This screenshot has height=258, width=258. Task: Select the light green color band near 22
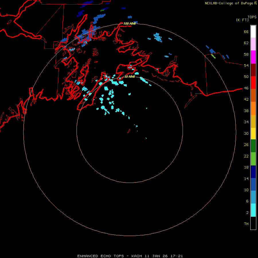coord(253,159)
